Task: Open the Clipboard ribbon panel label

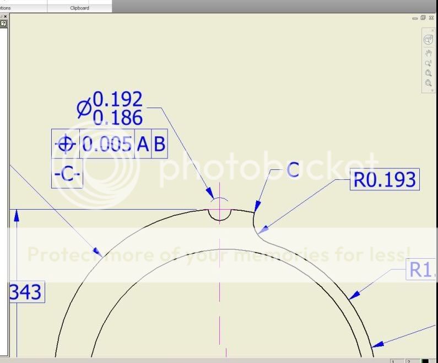Action: [x=79, y=8]
